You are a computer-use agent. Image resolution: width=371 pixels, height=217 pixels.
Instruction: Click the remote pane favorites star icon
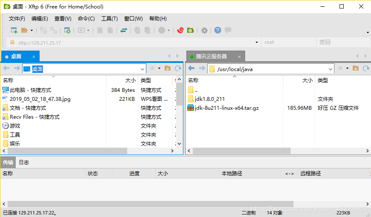click(340, 69)
